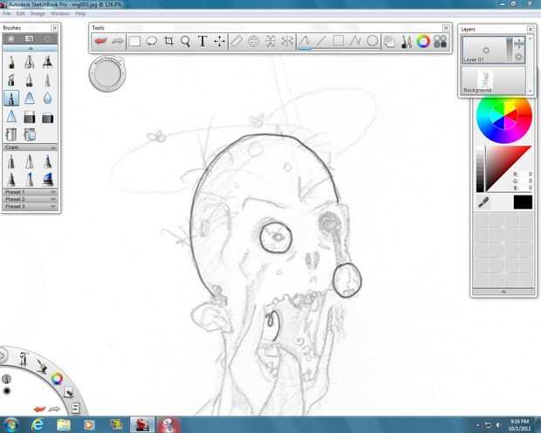The image size is (541, 433).
Task: Pick the eyedropper color picker
Action: pyautogui.click(x=483, y=202)
